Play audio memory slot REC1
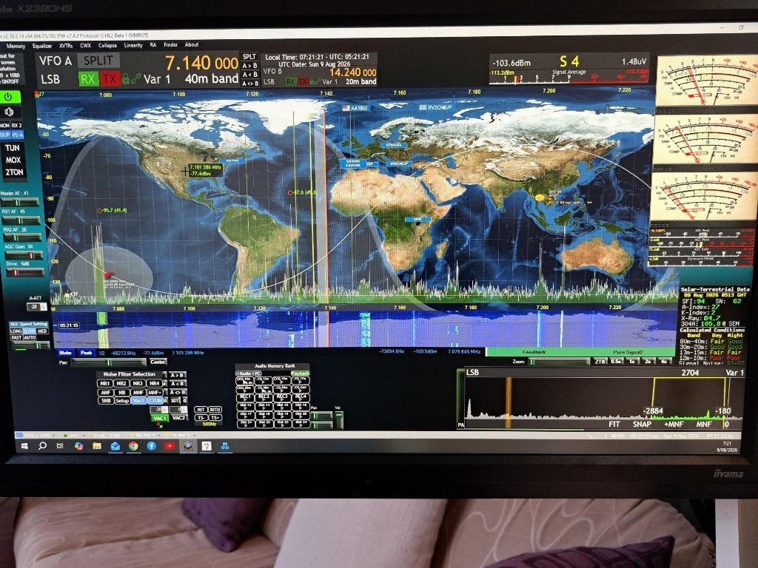The width and height of the screenshot is (758, 568). [x=245, y=398]
